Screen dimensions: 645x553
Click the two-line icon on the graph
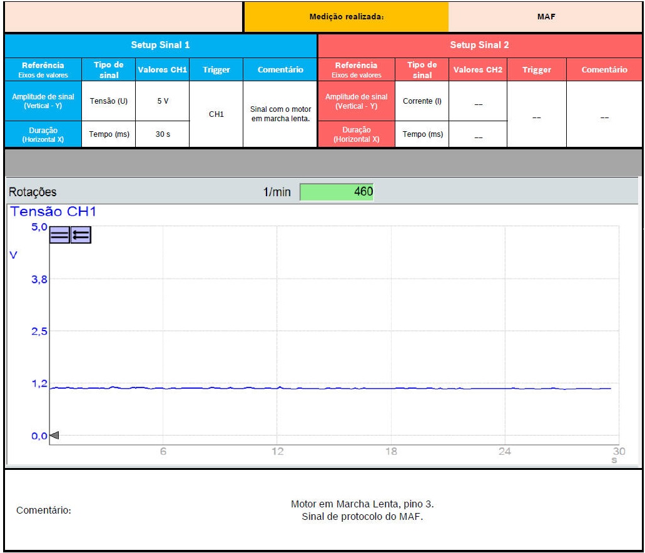point(59,235)
